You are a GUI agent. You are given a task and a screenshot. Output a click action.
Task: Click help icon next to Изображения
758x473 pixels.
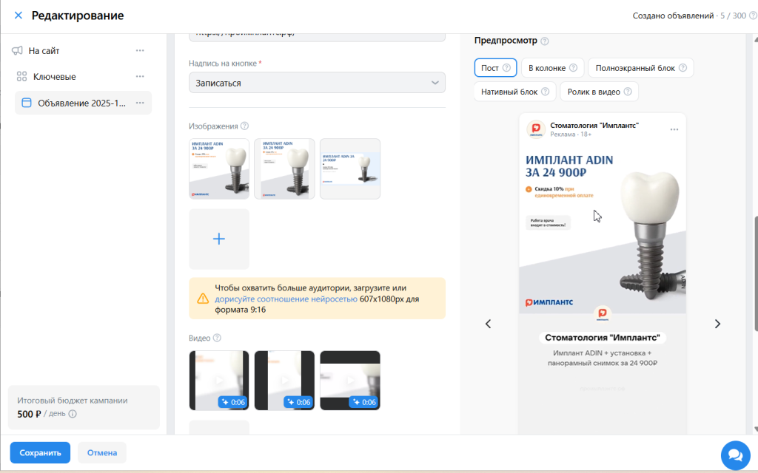(244, 126)
